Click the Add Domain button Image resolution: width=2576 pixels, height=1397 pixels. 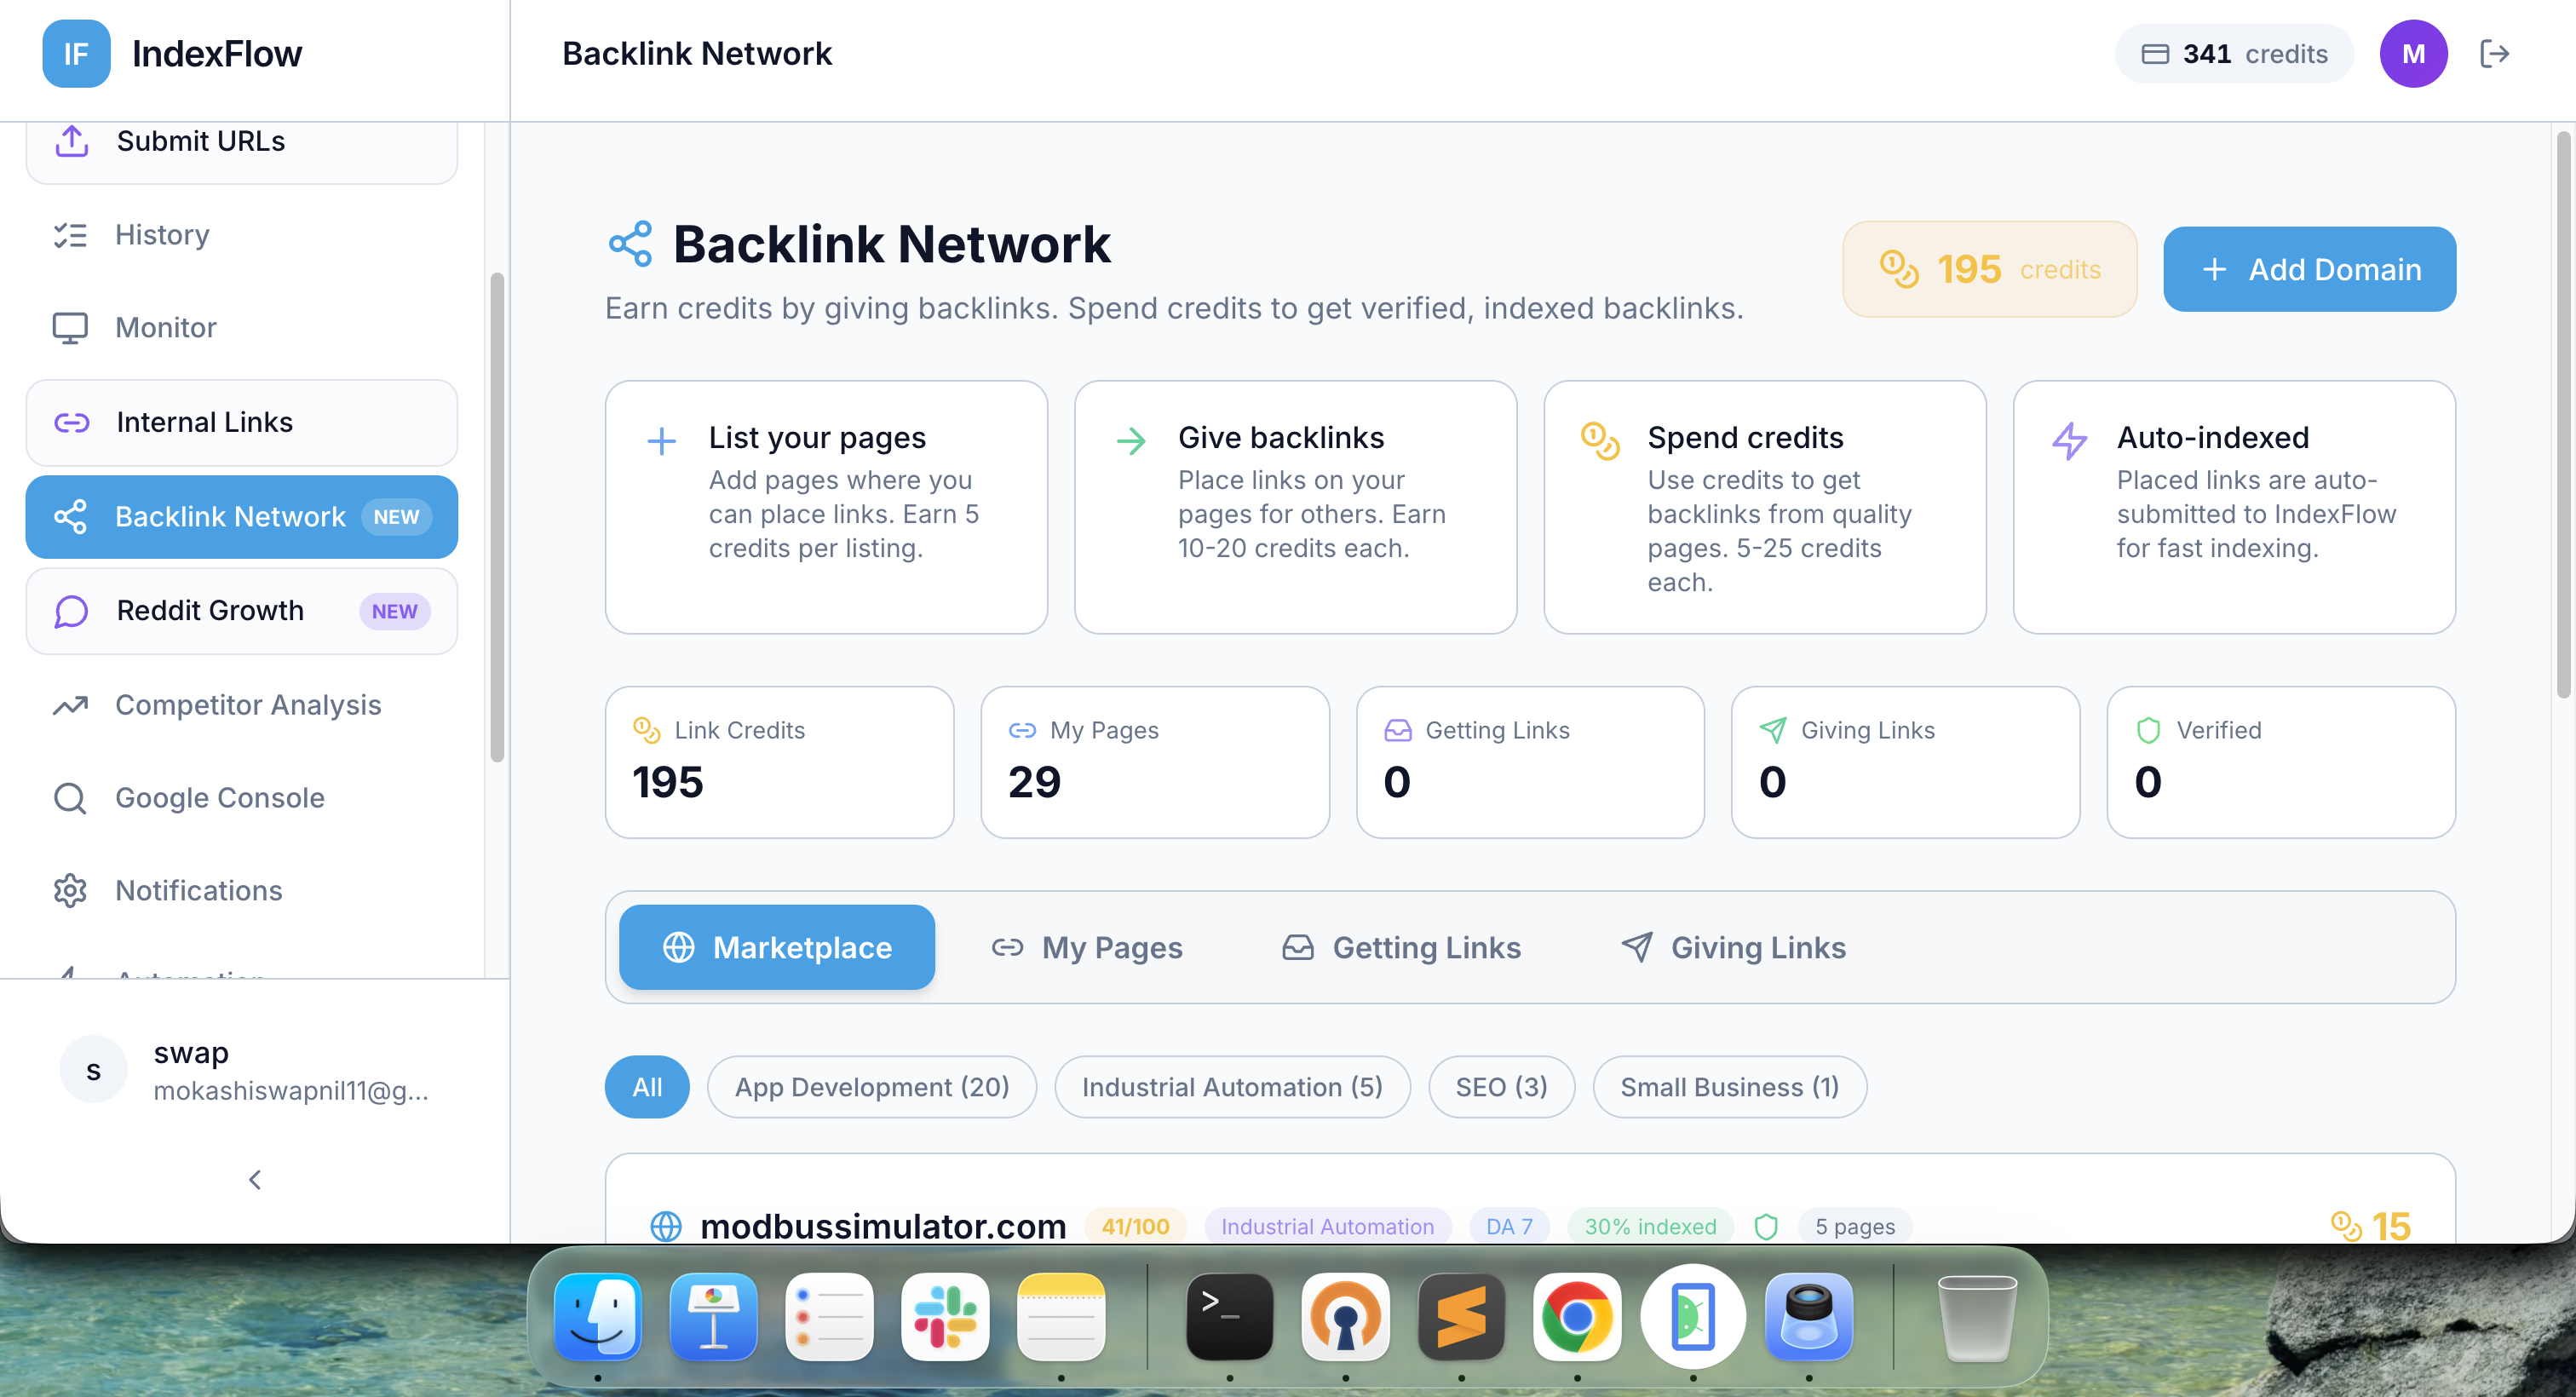click(x=2309, y=270)
